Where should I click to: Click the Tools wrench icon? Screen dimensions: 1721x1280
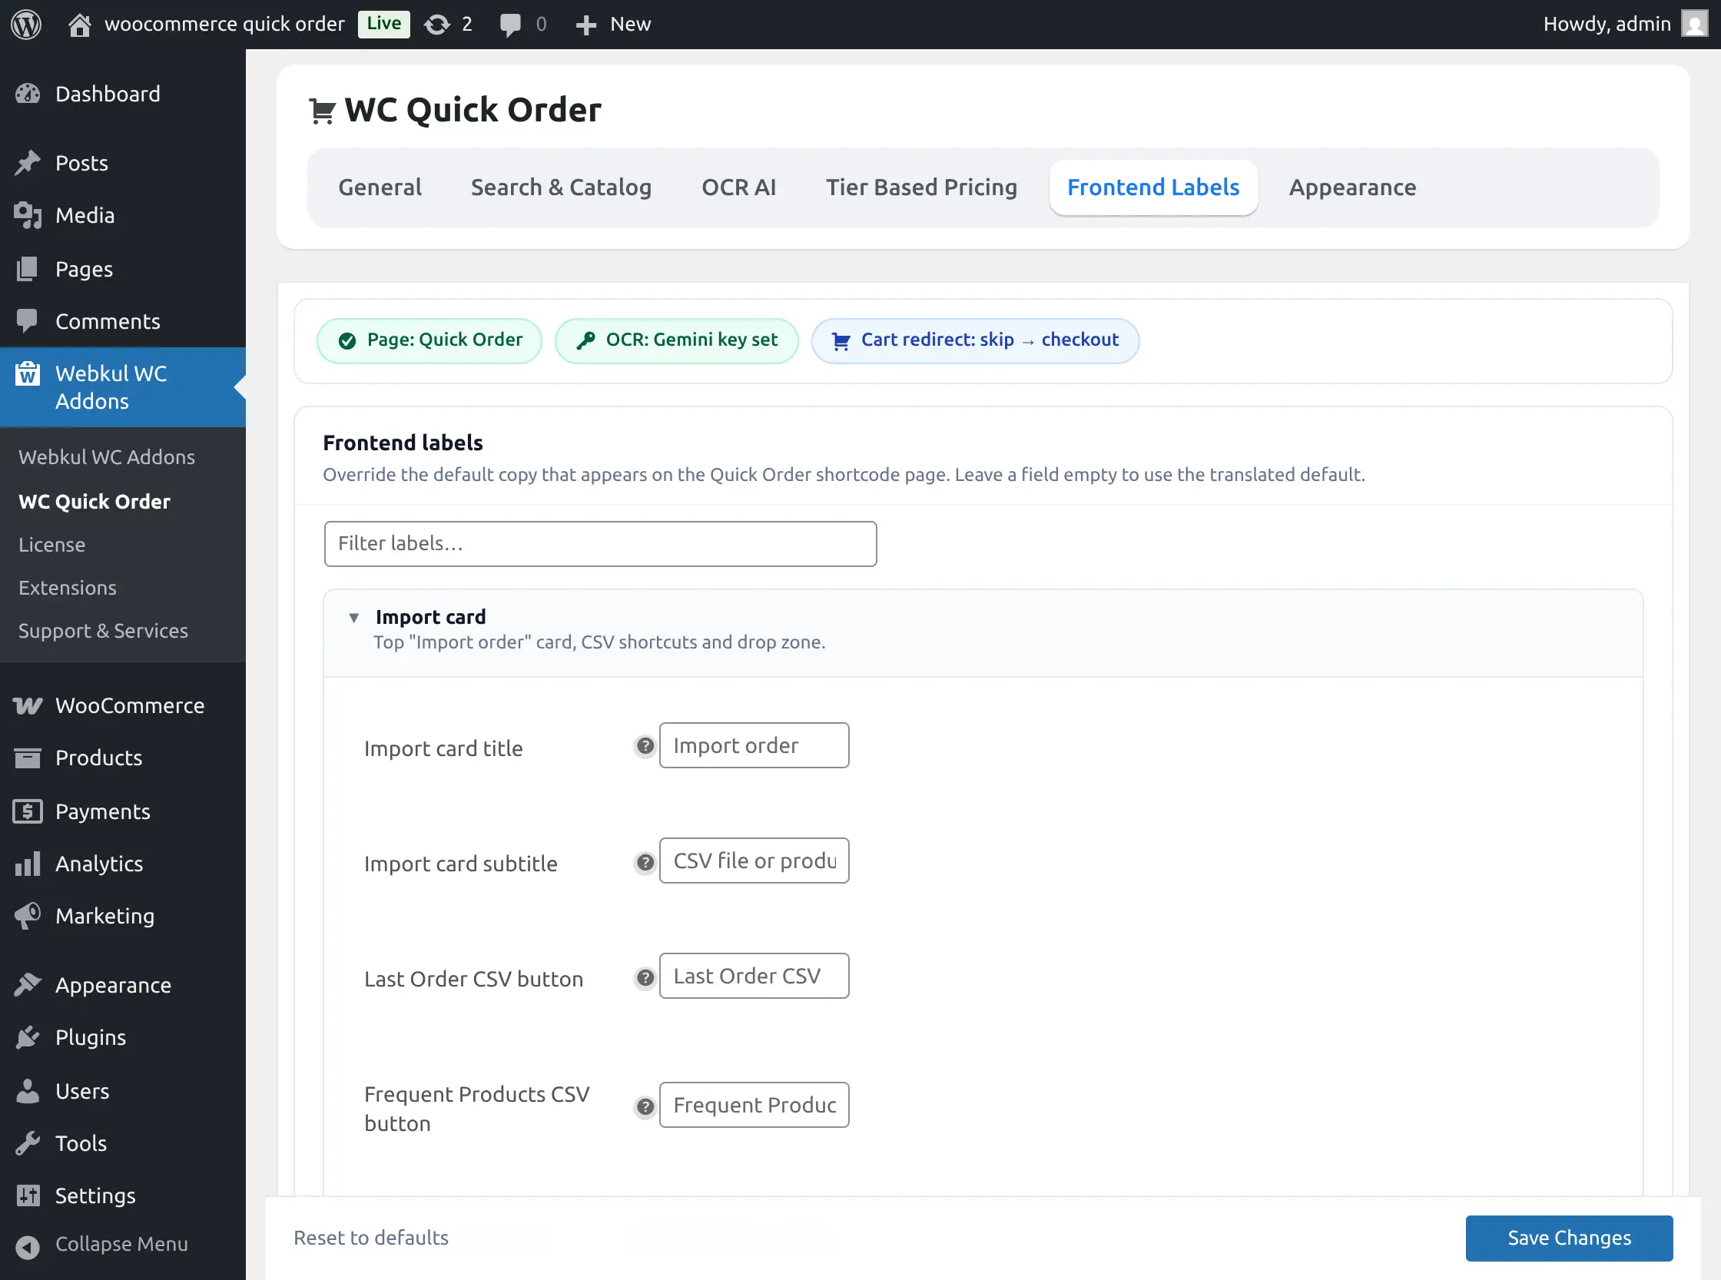pyautogui.click(x=27, y=1143)
